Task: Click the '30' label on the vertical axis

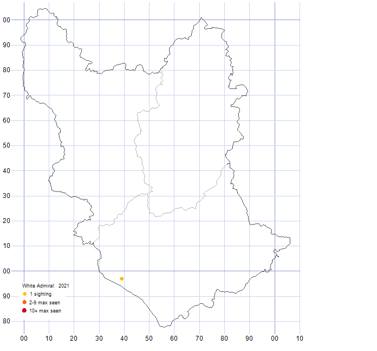Action: pyautogui.click(x=6, y=196)
